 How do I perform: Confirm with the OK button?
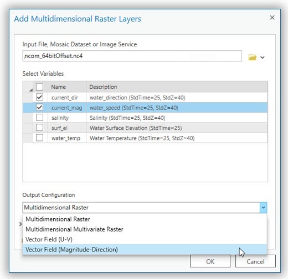[x=210, y=261]
